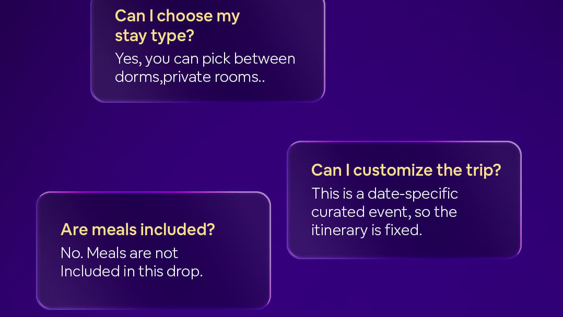Open the "Can I choose my stay type?" question
Viewport: 563px width, 317px height.
[x=177, y=26]
